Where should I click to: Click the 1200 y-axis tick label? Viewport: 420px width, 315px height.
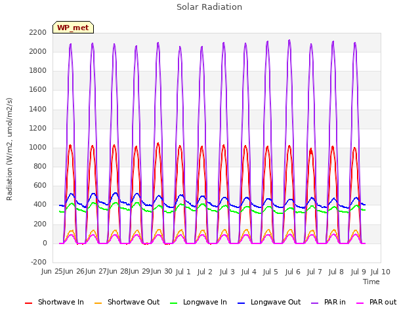[x=38, y=129]
